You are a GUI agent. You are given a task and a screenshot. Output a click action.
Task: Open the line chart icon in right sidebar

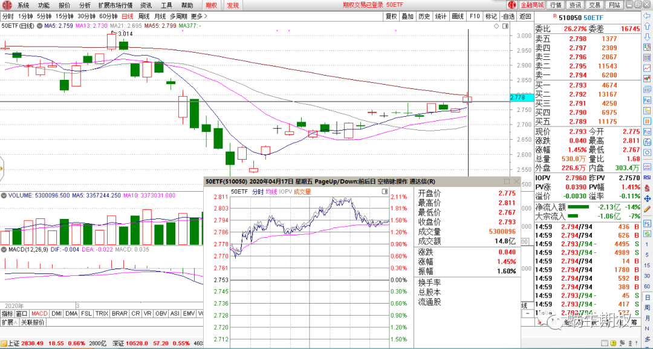tap(647, 68)
